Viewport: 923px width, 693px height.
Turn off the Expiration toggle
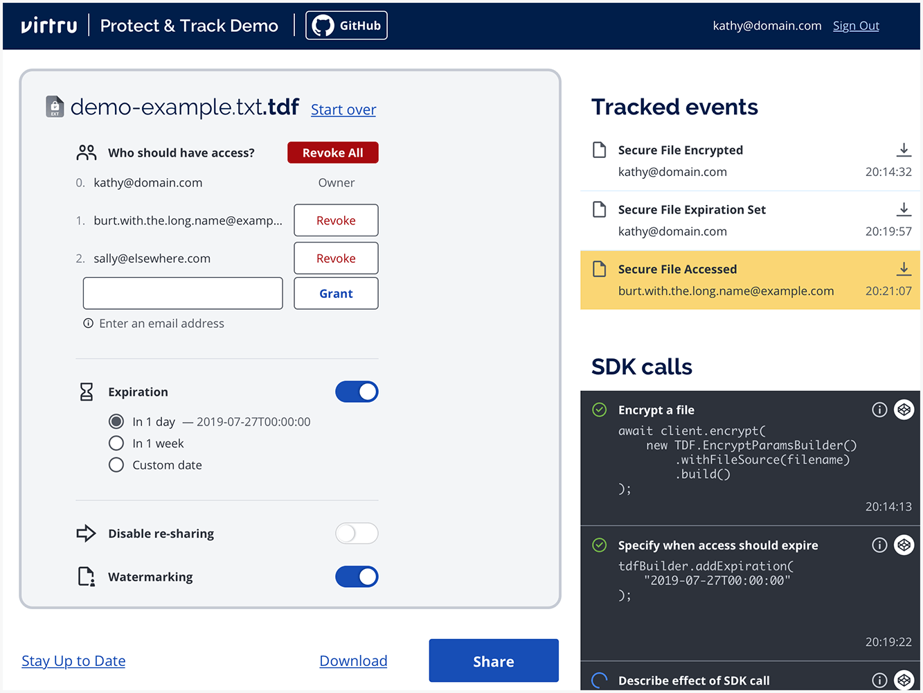357,392
